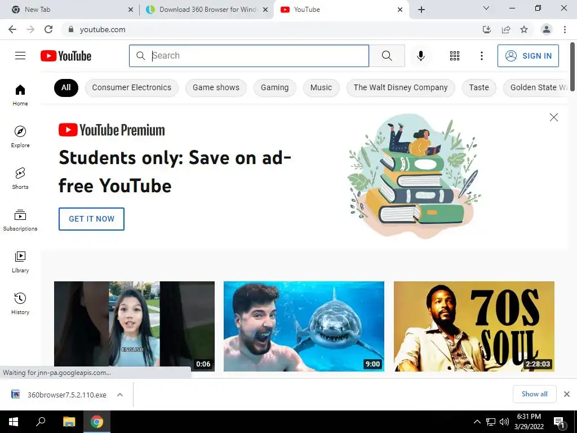The image size is (577, 433).
Task: Open History in the sidebar
Action: pyautogui.click(x=20, y=303)
